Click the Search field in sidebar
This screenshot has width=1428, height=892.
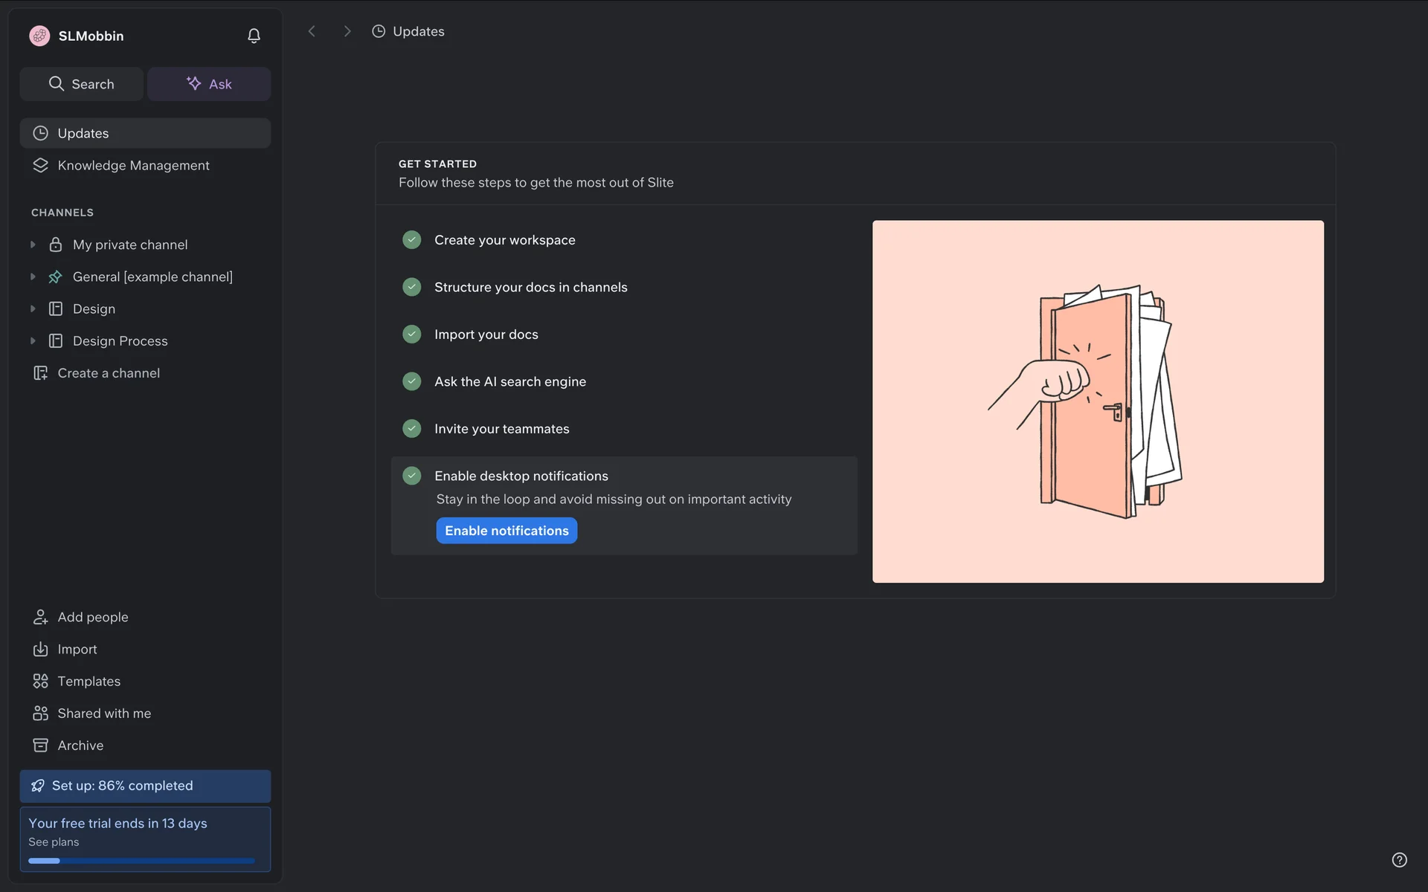82,84
